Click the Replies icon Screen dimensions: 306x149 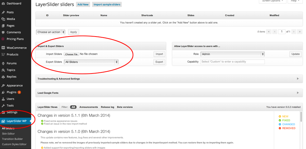click(3, 77)
